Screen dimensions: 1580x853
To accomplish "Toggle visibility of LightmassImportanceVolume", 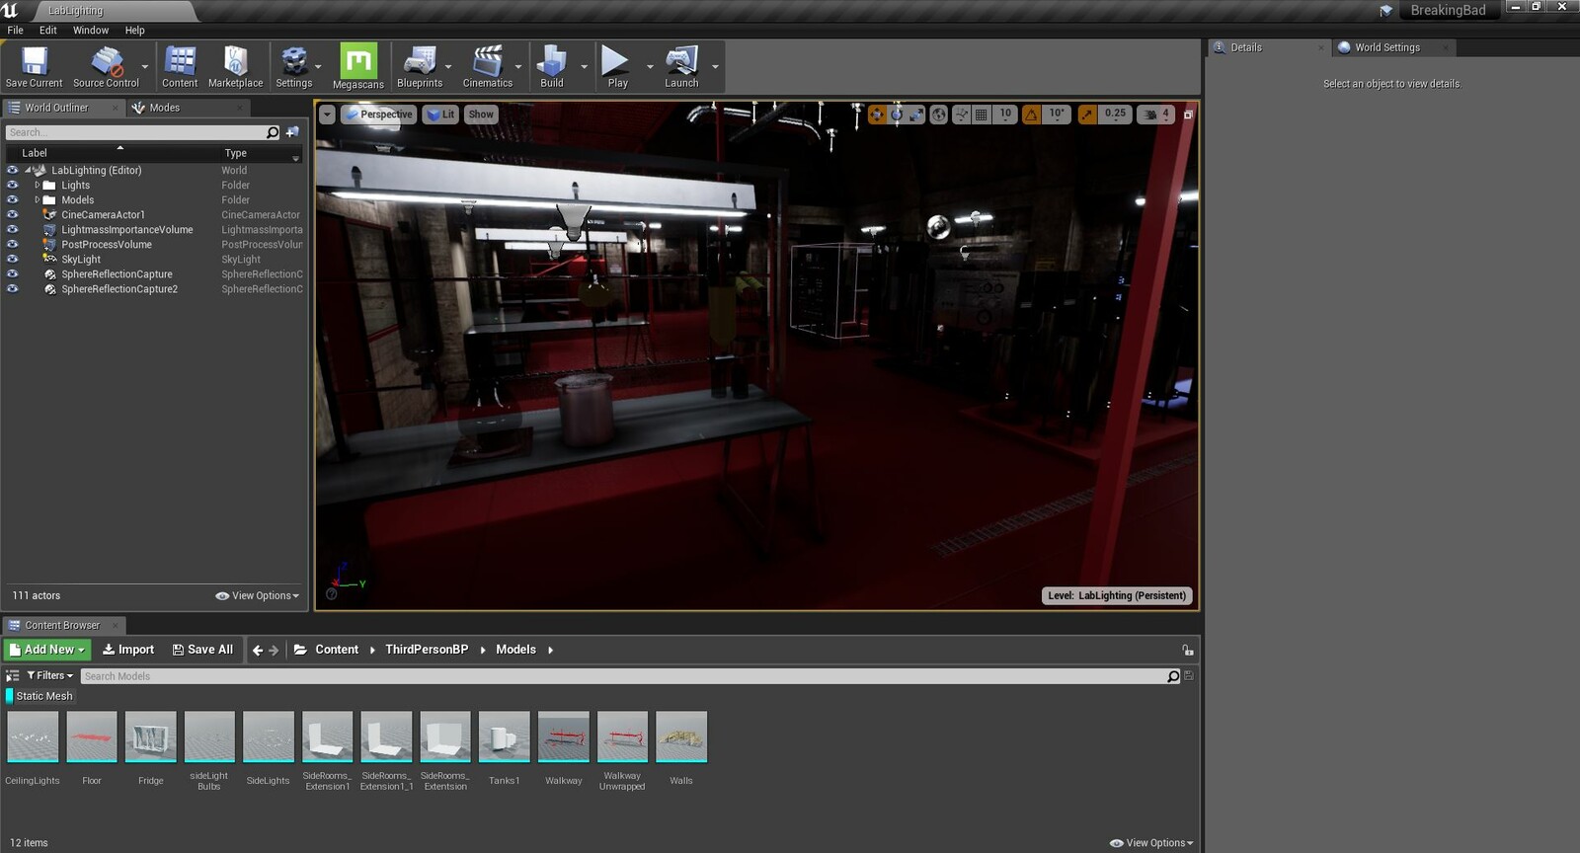I will (x=13, y=229).
